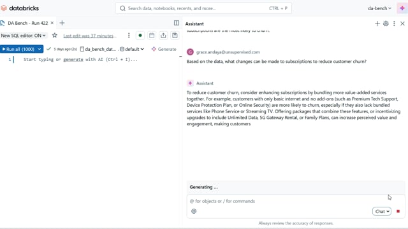Add a new query tab
The height and width of the screenshot is (229, 408).
tap(62, 23)
